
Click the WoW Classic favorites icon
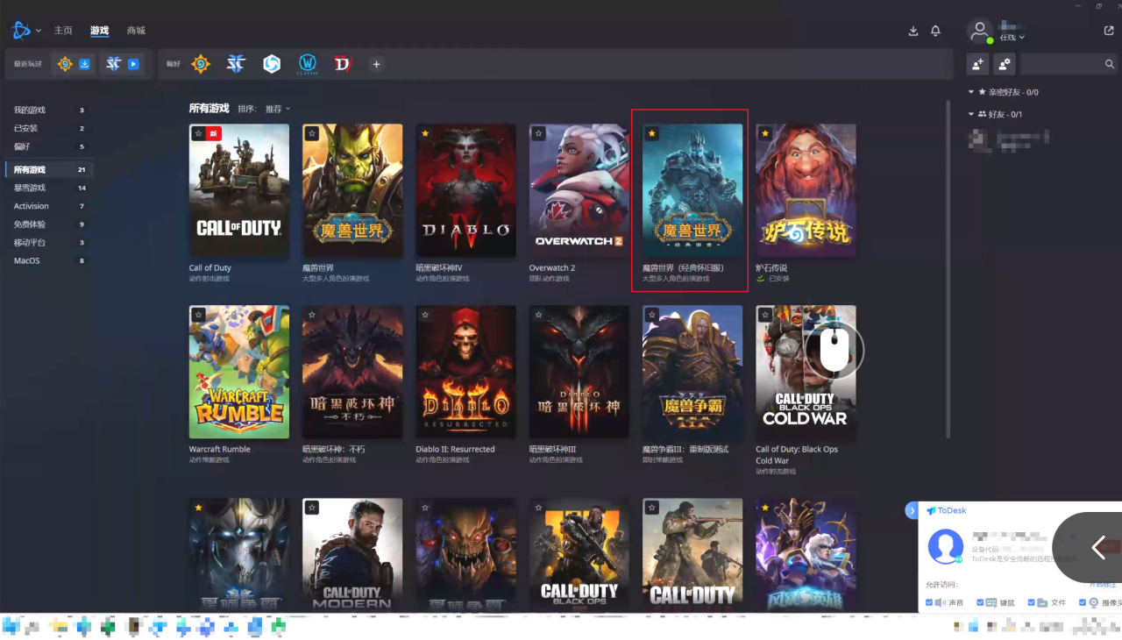click(307, 64)
